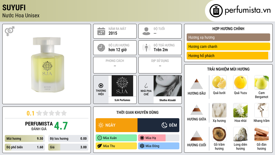The height and width of the screenshot is (155, 275).
Task: Click the Độ lưu hương 0.00 score bar
Action: (x=68, y=139)
